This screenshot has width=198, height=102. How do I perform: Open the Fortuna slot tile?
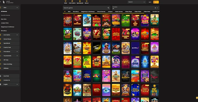[135, 34]
